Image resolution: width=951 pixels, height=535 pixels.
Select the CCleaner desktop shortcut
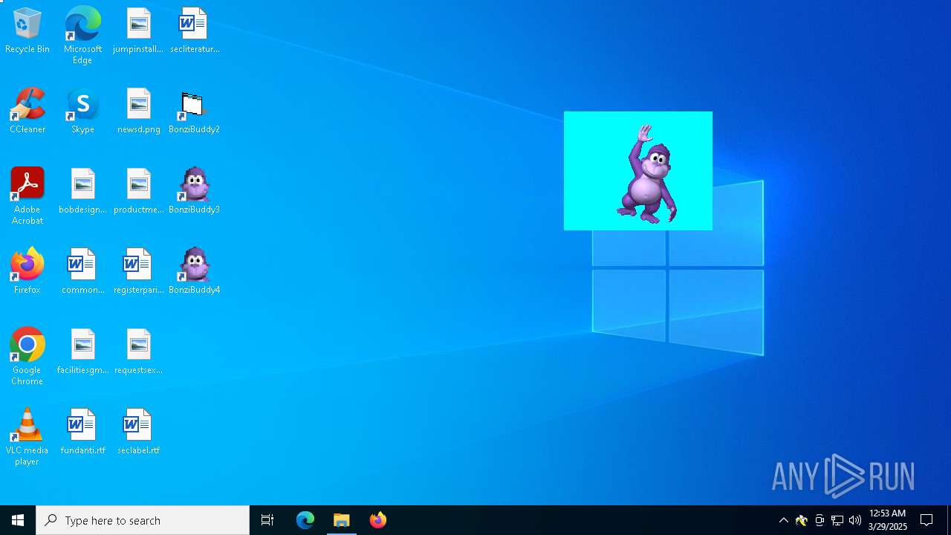coord(27,111)
